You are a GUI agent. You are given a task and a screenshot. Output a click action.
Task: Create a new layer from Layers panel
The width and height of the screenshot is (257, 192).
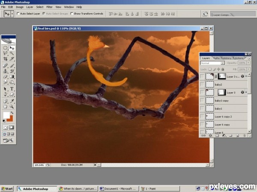click(x=237, y=136)
